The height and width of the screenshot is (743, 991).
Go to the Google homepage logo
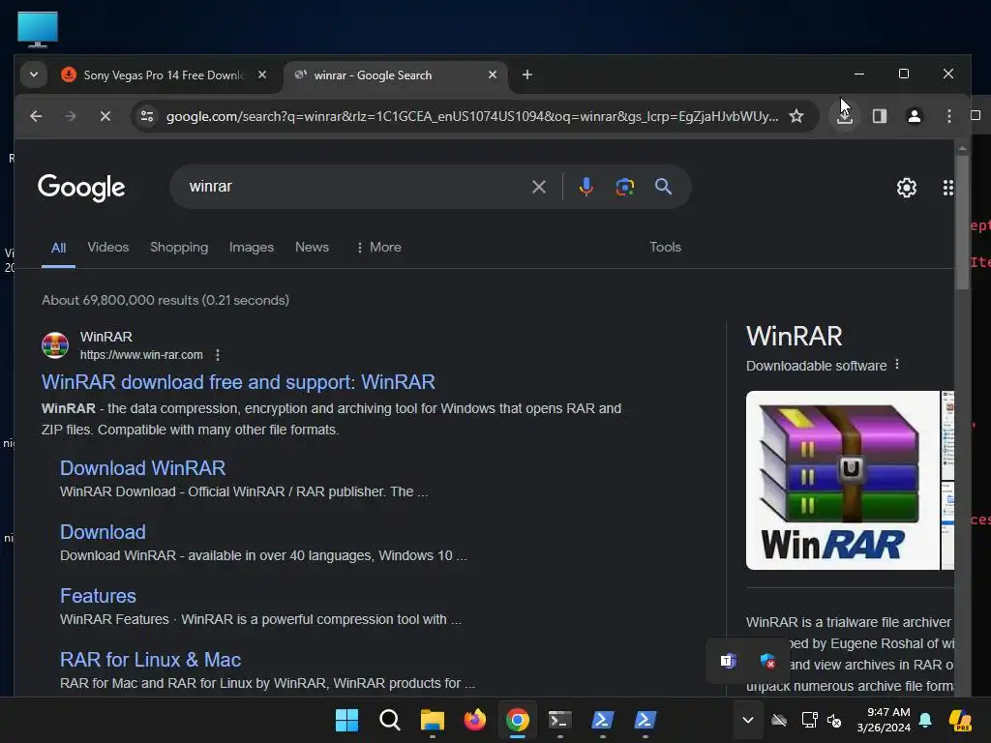point(81,188)
